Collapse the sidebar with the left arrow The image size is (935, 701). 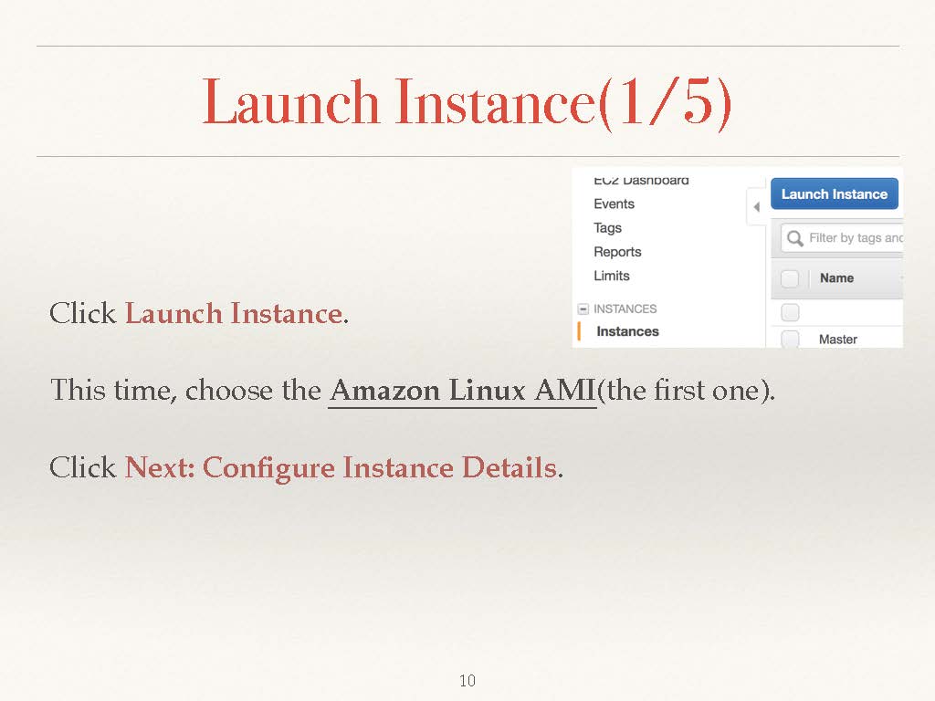(x=756, y=207)
